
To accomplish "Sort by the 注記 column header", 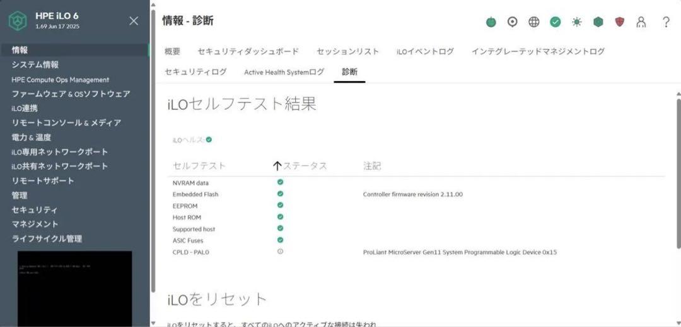I will [372, 166].
